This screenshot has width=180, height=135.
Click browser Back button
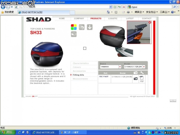tap(3, 7)
